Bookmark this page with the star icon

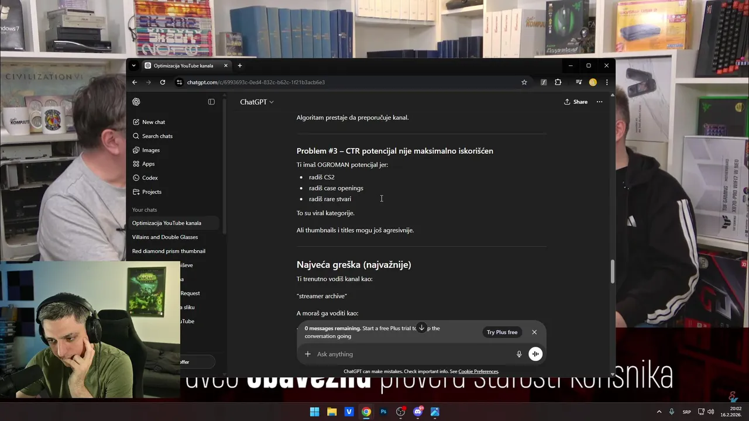[x=524, y=82]
